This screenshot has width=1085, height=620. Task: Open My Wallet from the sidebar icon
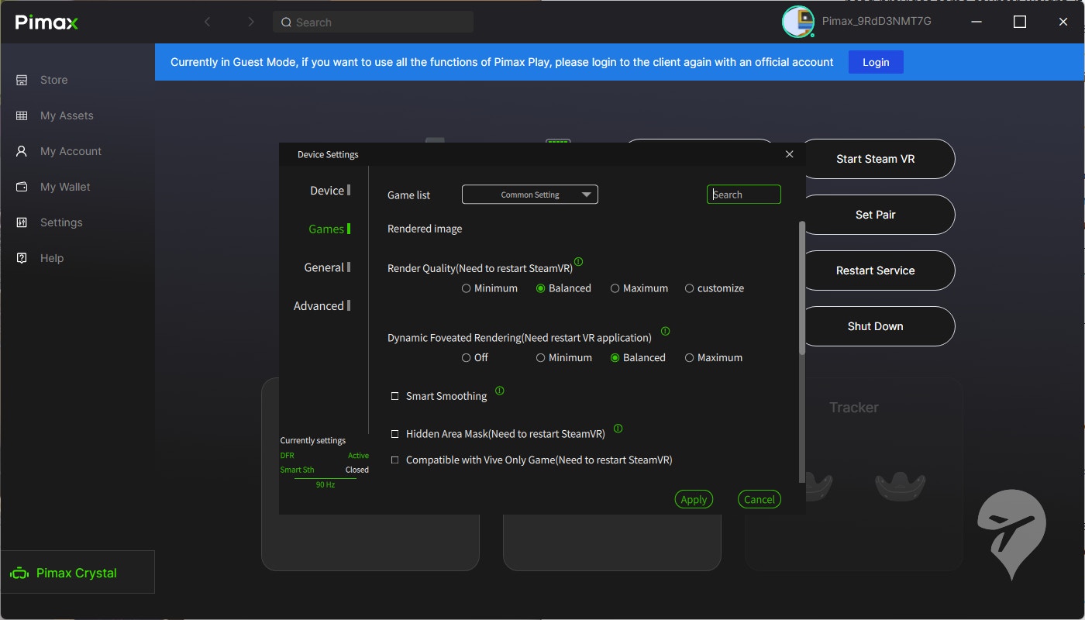click(x=22, y=187)
